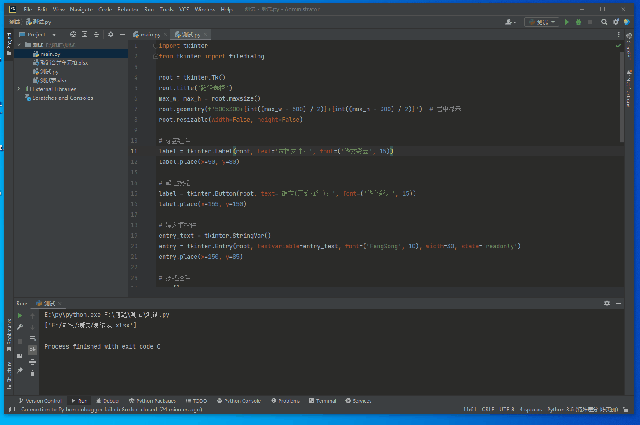
Task: Open the Terminal tool window tab
Action: (323, 401)
